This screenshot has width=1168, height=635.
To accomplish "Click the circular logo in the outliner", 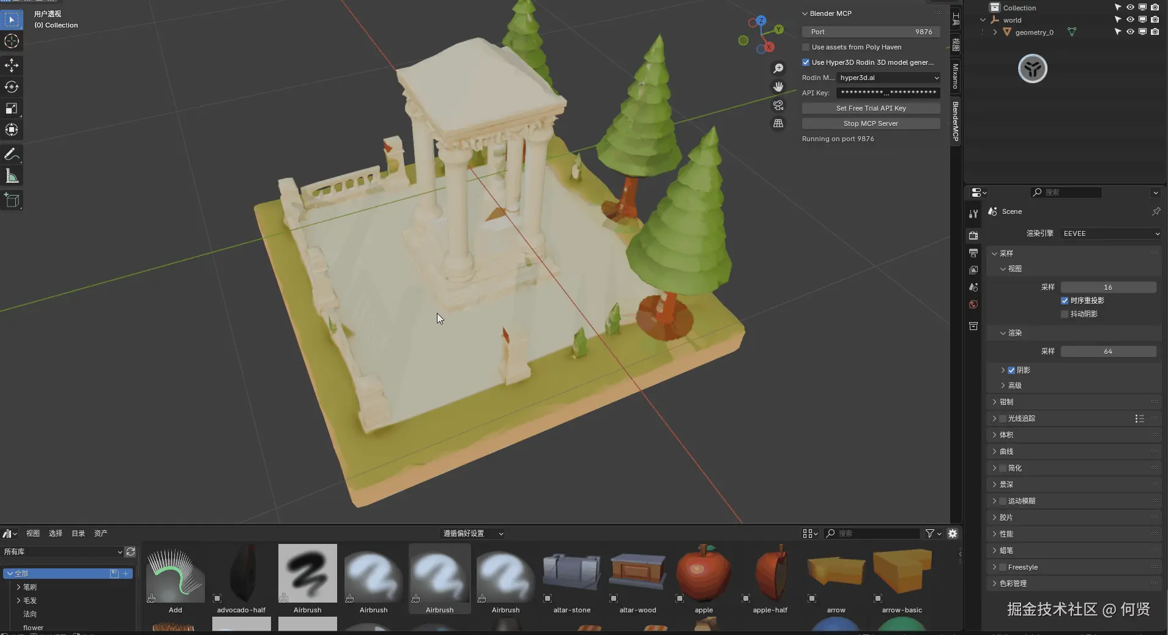I will (x=1032, y=68).
